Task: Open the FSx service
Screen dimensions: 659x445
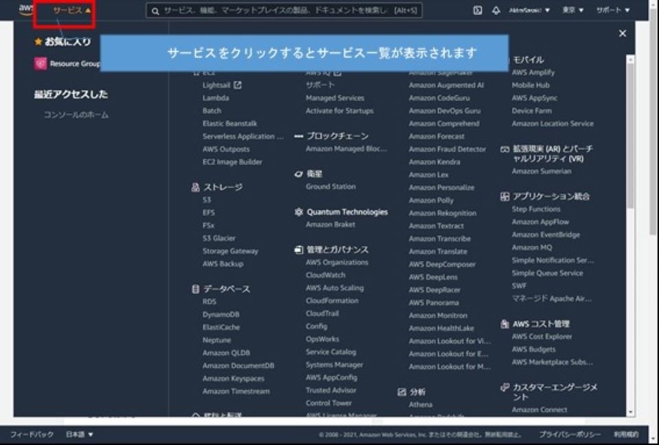Action: coord(208,225)
